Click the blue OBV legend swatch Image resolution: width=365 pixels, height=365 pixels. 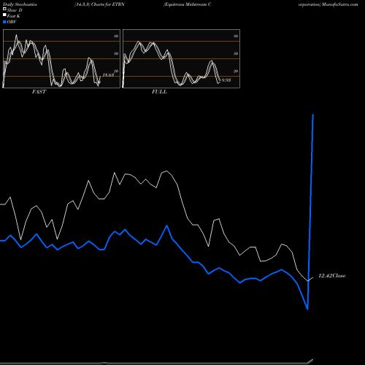pyautogui.click(x=4, y=22)
